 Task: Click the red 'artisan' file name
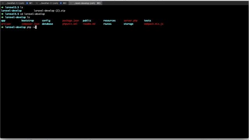tap(6, 24)
